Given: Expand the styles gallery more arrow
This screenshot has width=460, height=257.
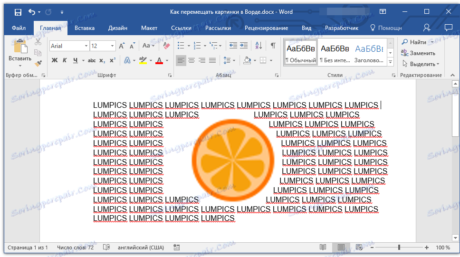Looking at the screenshot, I should click(x=390, y=62).
